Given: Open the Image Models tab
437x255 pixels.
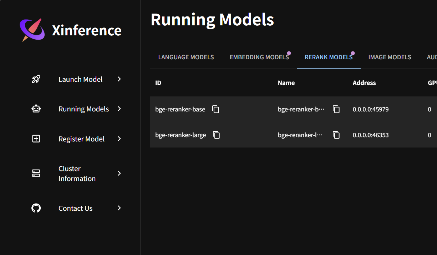Looking at the screenshot, I should point(390,57).
